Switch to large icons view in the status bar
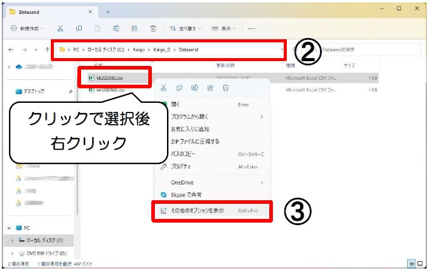This screenshot has width=429, height=271. tap(421, 264)
